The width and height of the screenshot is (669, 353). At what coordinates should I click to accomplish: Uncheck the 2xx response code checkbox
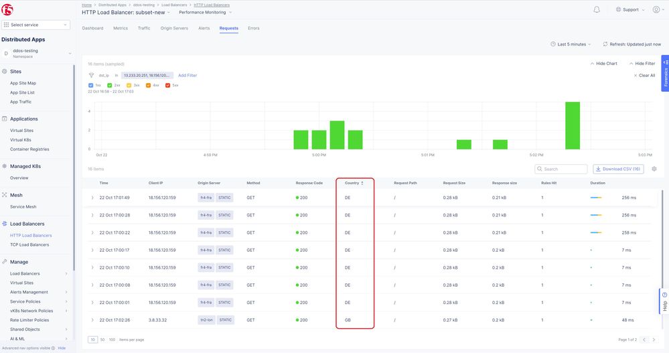pyautogui.click(x=110, y=86)
